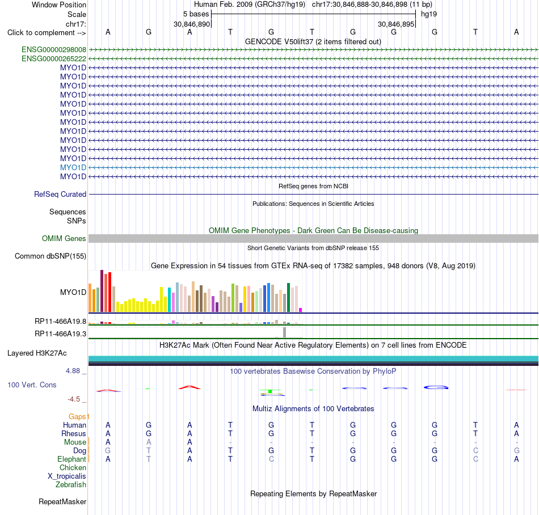Click the 'Click to complement -->' label

(x=47, y=33)
